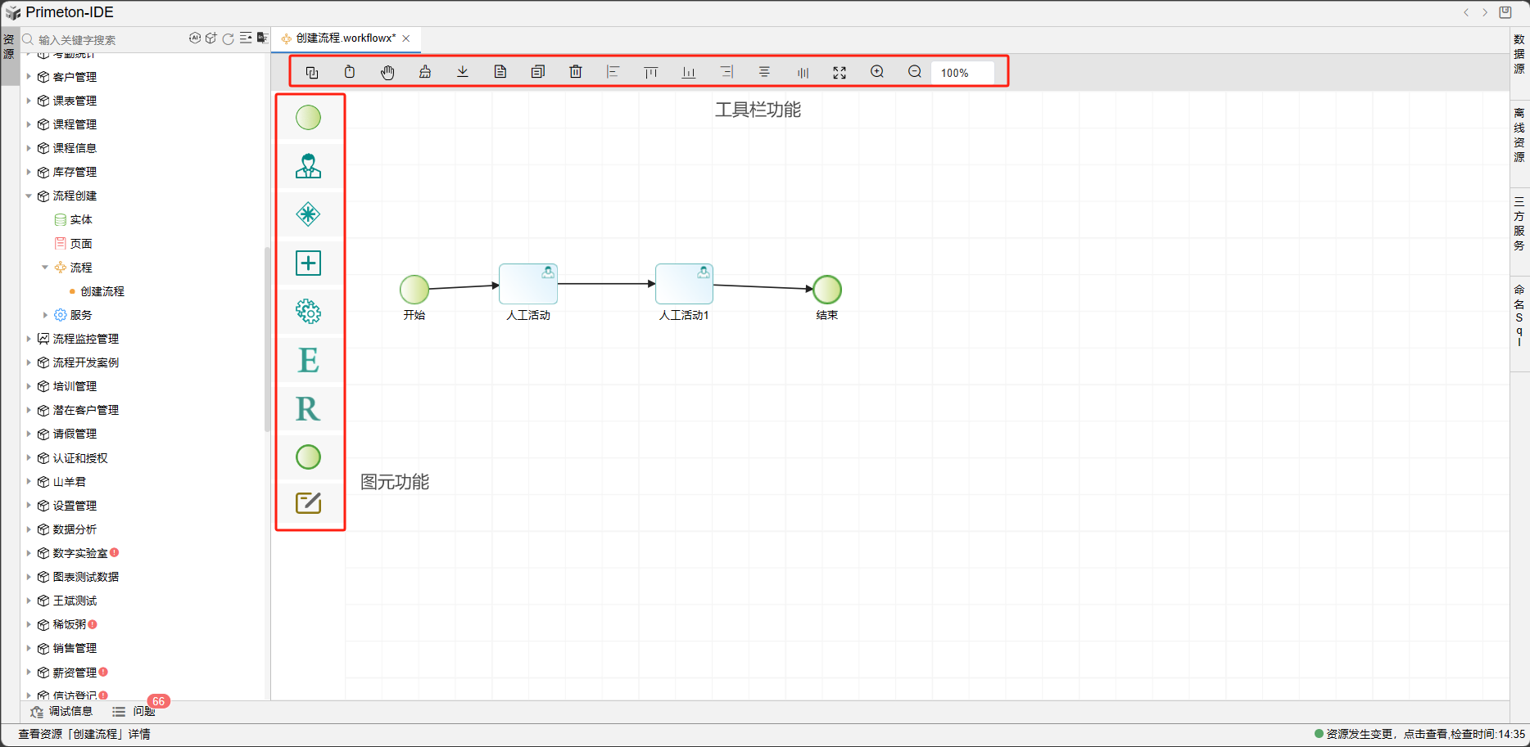This screenshot has width=1530, height=747.
Task: Switch to the 创建流程.workflowx tab
Action: (345, 38)
